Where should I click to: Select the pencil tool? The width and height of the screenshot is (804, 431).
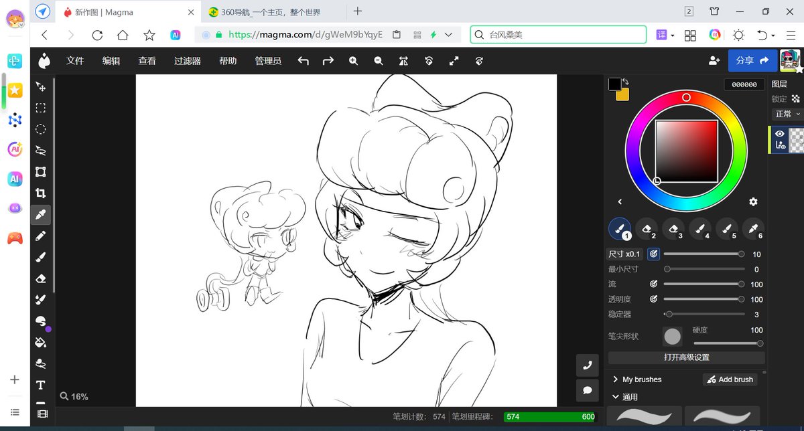[41, 236]
